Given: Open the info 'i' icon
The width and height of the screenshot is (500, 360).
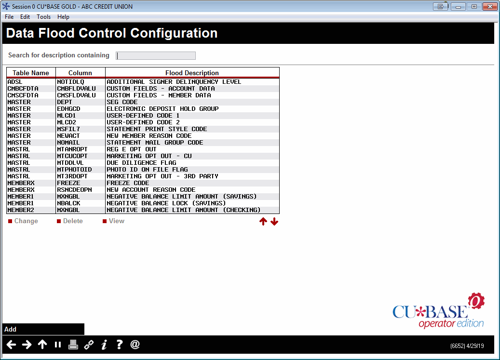Looking at the screenshot, I should (104, 345).
